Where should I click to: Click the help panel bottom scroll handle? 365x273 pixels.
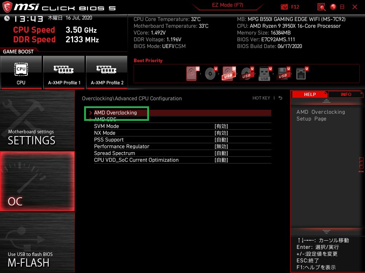326,231
